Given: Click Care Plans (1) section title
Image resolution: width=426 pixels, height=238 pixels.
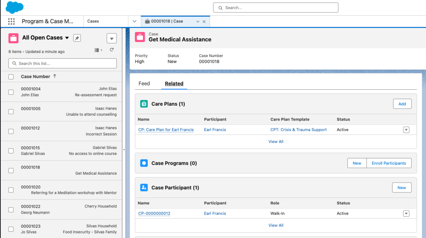Looking at the screenshot, I should (x=168, y=104).
